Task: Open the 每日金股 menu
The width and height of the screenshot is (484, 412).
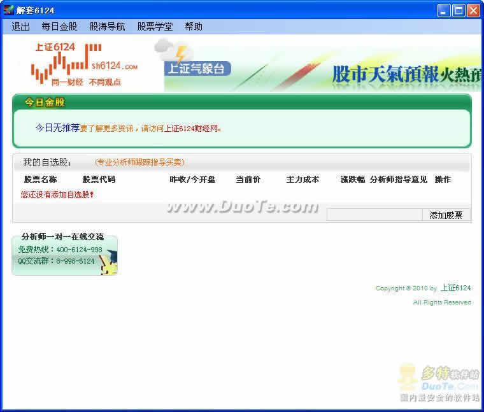Action: click(59, 27)
